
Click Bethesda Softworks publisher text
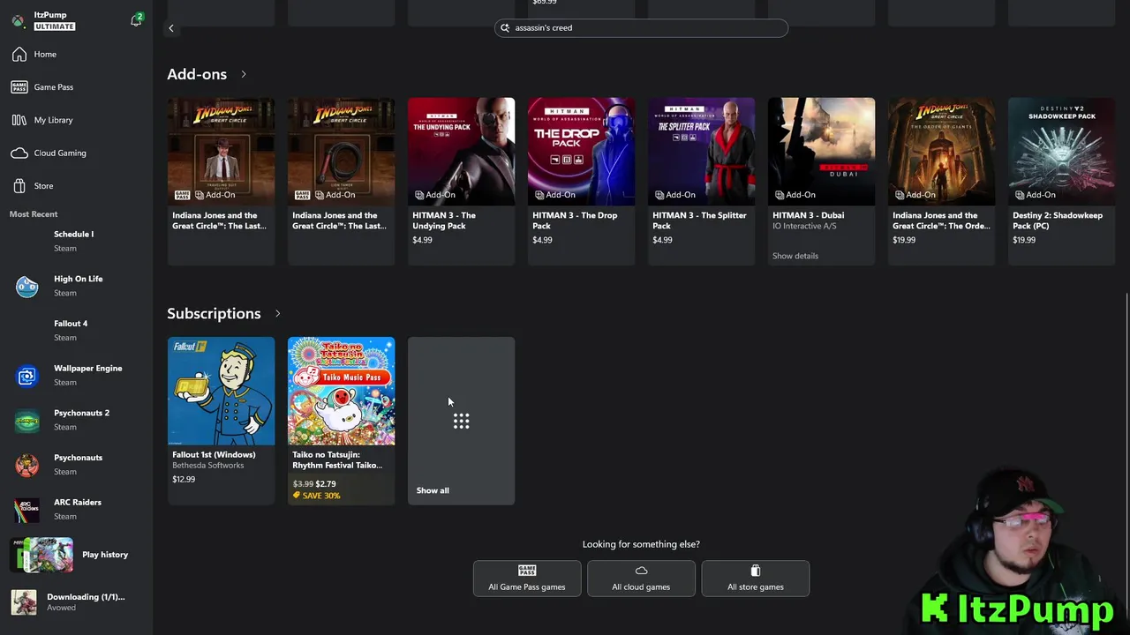208,466
